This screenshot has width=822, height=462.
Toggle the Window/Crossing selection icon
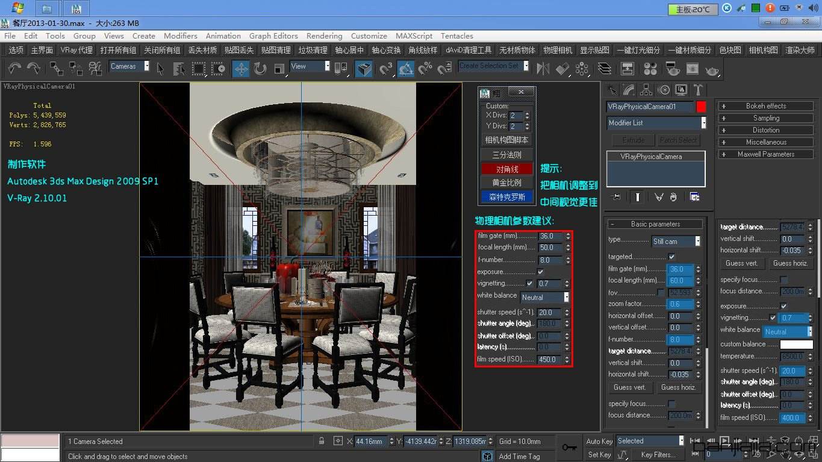click(x=218, y=69)
